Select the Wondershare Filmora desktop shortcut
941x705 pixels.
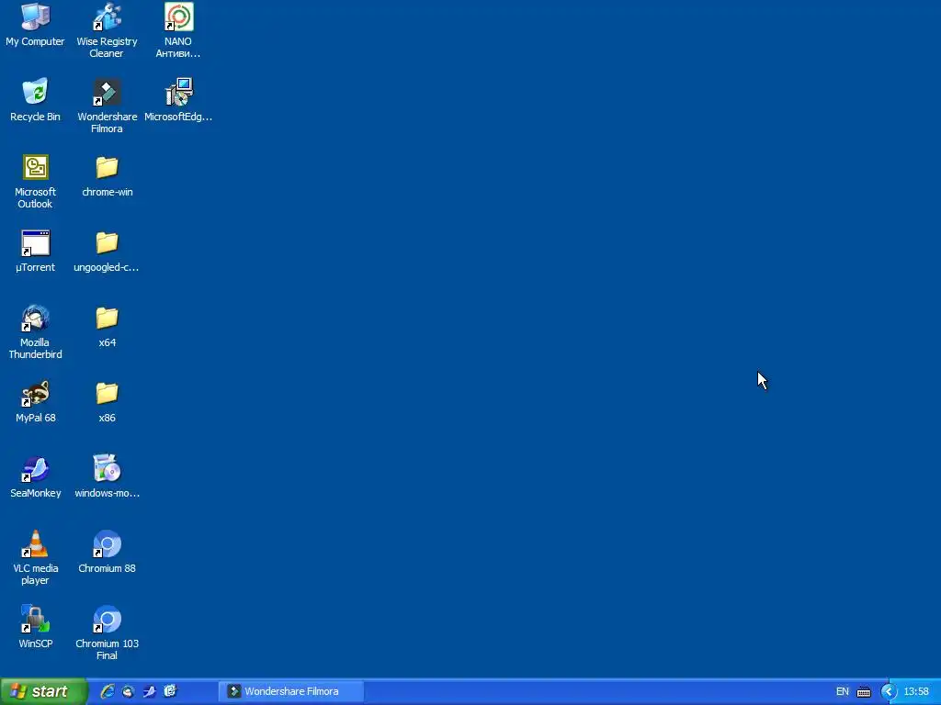click(x=107, y=106)
